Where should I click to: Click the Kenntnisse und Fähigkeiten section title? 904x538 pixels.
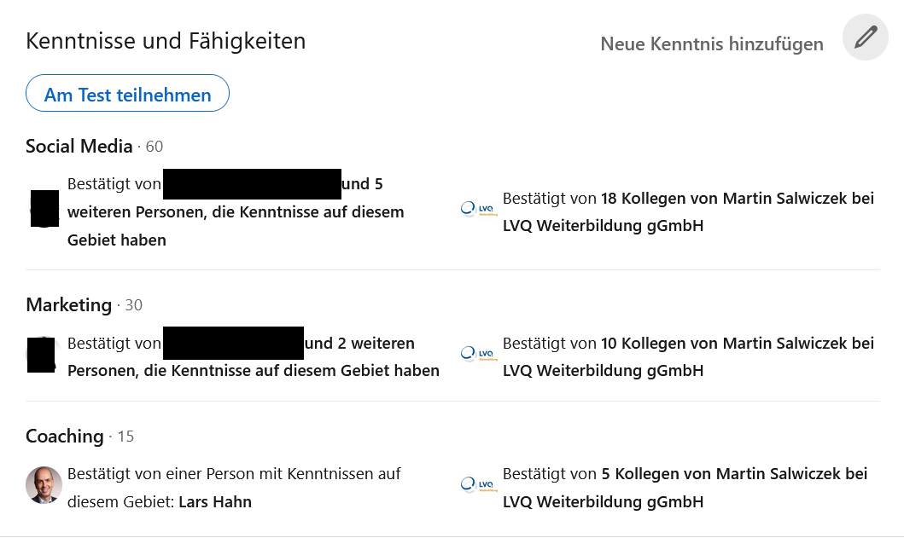click(166, 42)
